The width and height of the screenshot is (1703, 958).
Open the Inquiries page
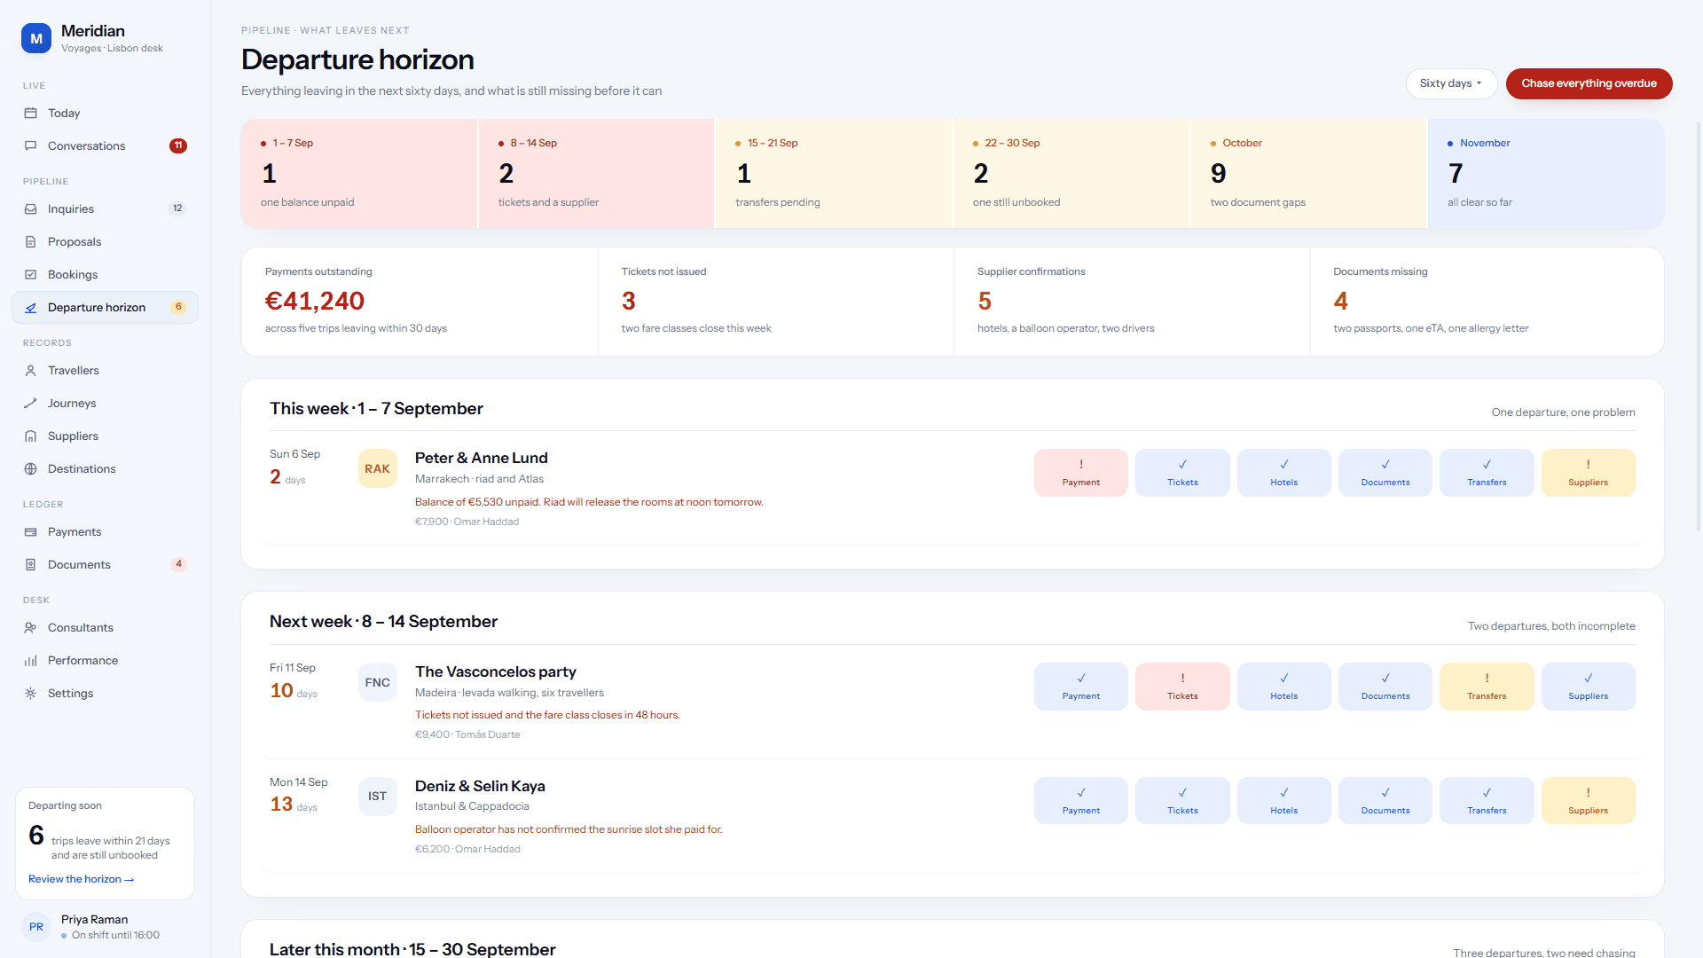(105, 209)
